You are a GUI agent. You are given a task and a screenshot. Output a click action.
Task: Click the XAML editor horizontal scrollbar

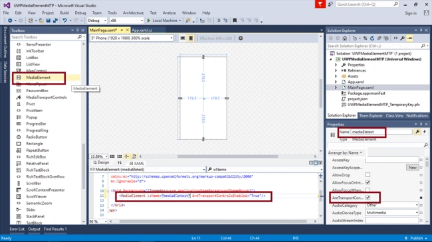coord(213,221)
